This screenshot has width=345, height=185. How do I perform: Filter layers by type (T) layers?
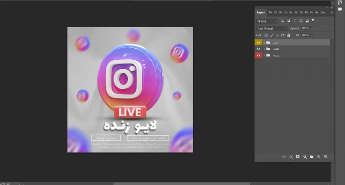[x=295, y=21]
